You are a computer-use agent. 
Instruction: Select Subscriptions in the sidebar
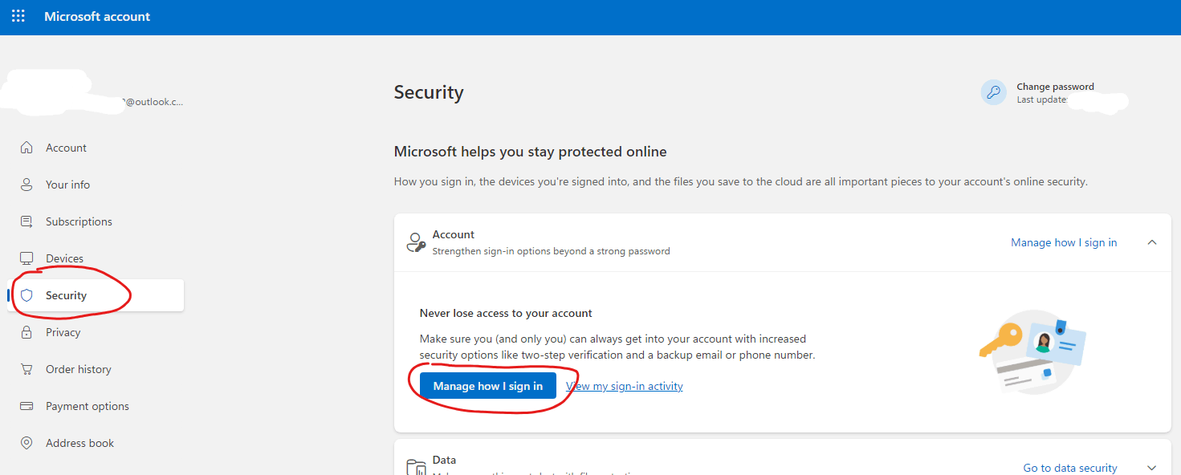tap(77, 221)
